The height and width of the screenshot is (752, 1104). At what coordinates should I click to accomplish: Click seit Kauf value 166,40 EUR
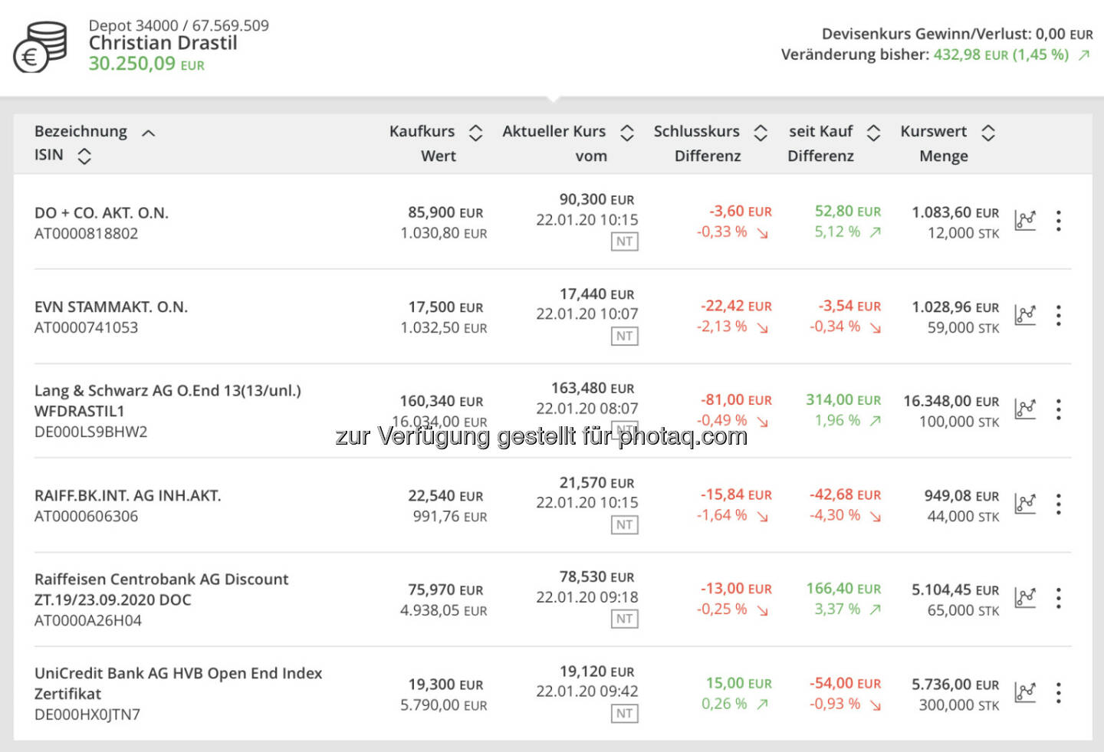tap(843, 589)
